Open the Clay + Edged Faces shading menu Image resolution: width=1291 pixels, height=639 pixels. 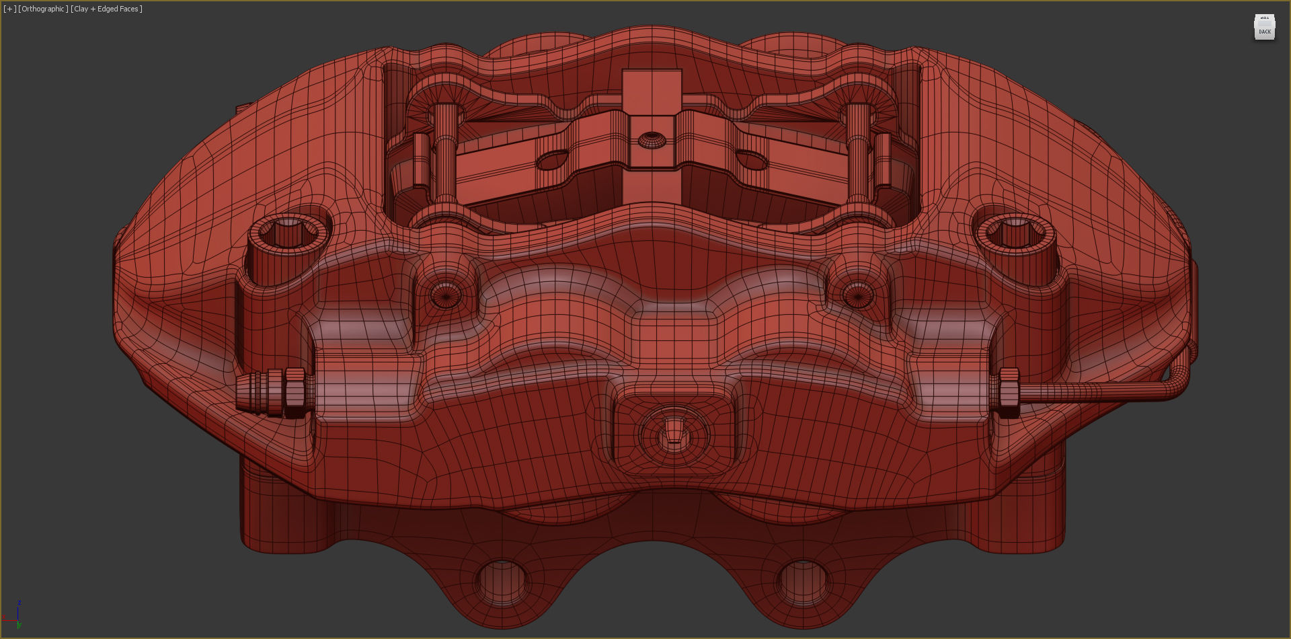[x=107, y=9]
